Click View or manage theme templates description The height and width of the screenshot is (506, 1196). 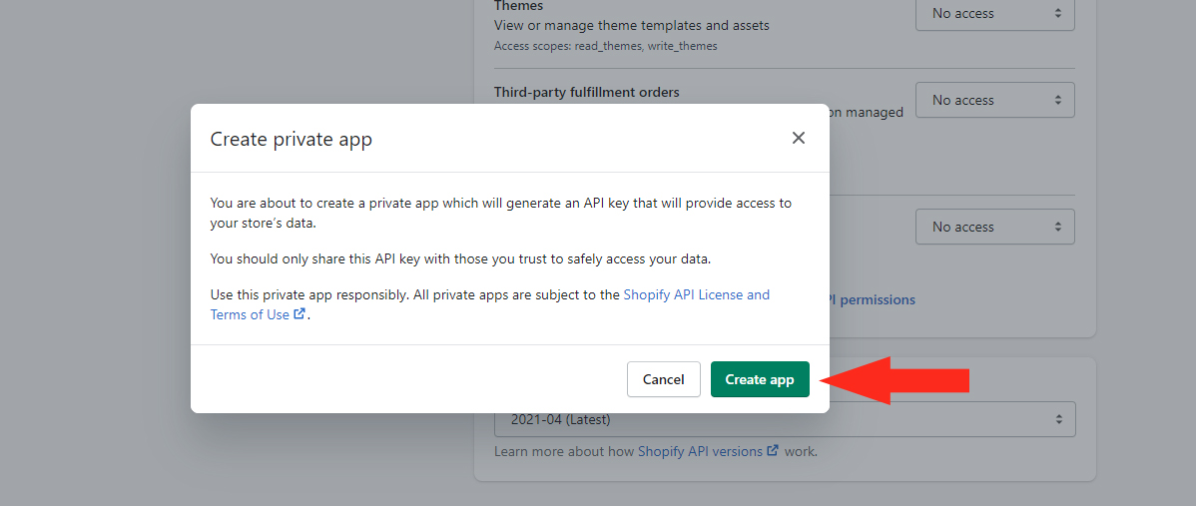click(x=631, y=25)
